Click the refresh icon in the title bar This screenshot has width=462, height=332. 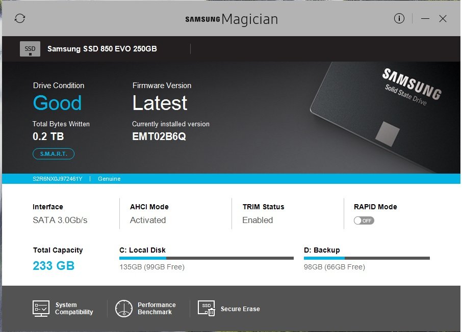click(20, 18)
